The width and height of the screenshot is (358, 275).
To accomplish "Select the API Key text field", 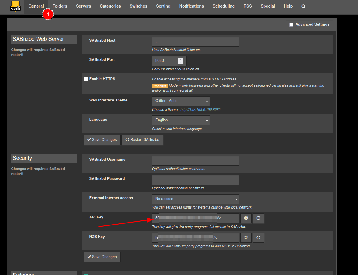I will coord(195,218).
